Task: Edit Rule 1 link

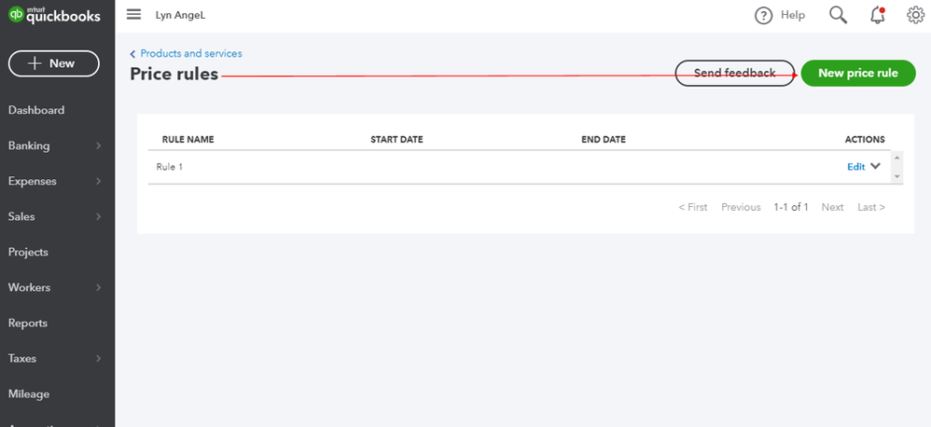Action: (x=855, y=167)
